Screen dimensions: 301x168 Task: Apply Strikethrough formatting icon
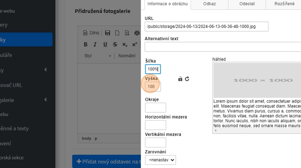point(115,44)
